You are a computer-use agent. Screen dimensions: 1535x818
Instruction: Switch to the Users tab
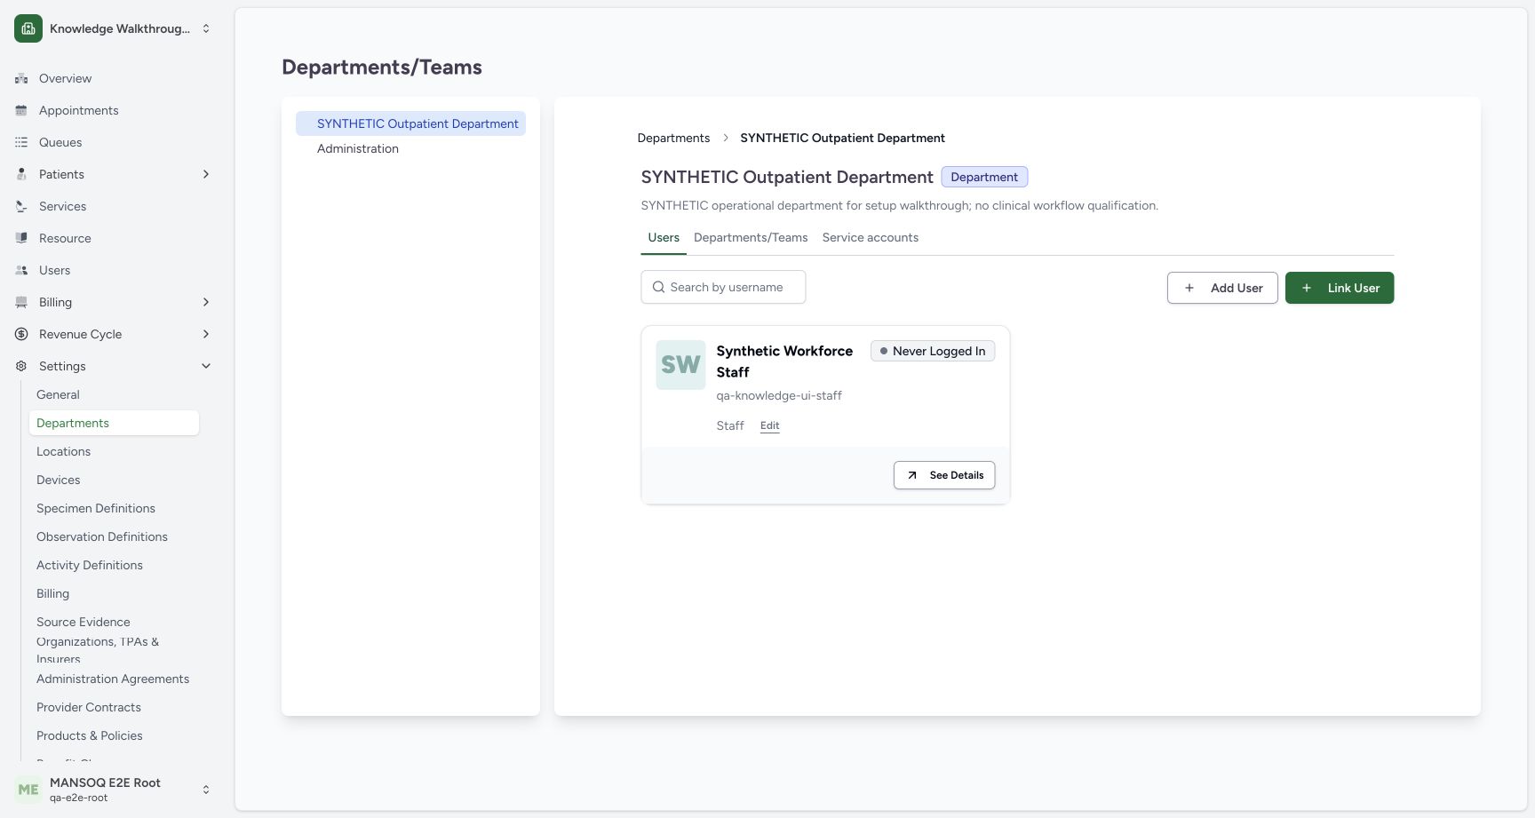[x=664, y=237]
